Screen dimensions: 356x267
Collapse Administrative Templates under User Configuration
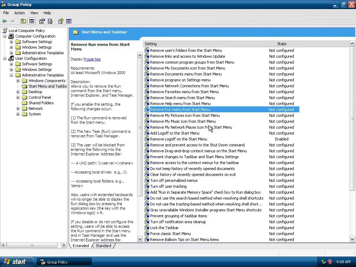pos(11,75)
